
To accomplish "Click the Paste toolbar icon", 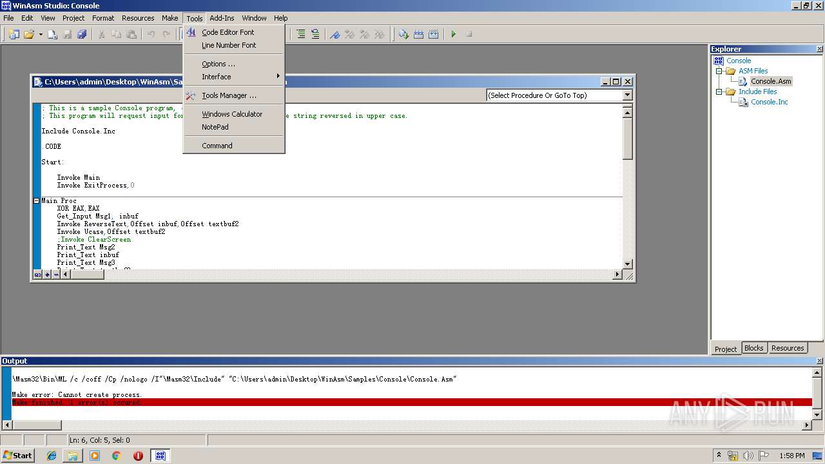I will click(131, 34).
